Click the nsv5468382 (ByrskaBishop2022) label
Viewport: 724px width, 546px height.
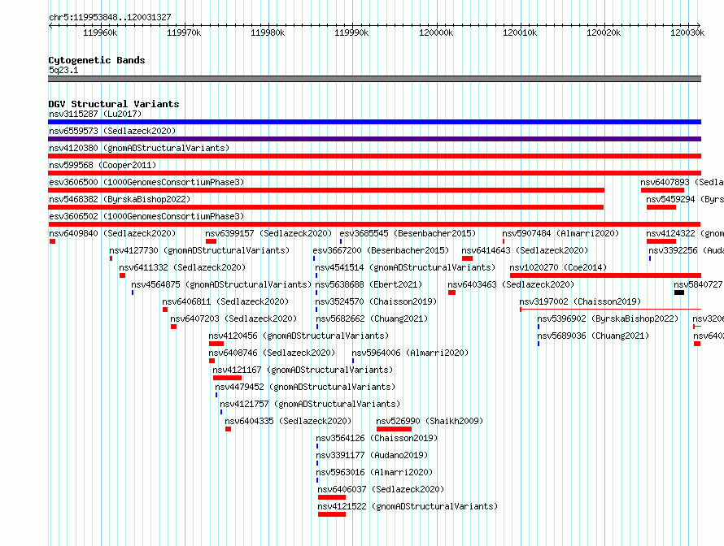[x=120, y=199]
